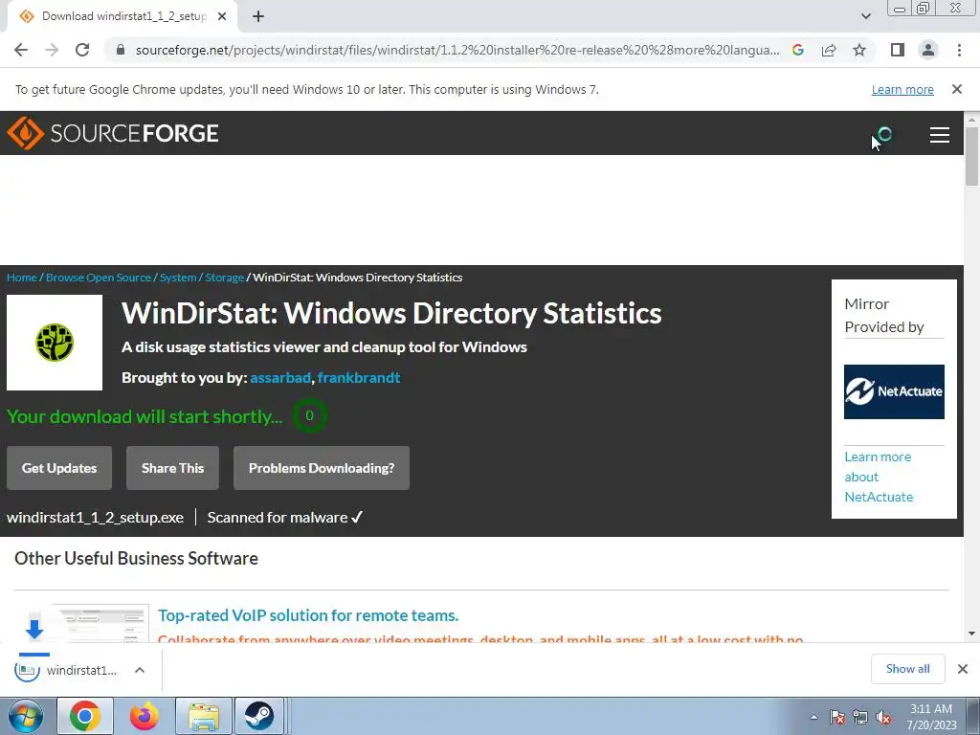Expand the windirstat download options chevron
The height and width of the screenshot is (735, 980).
pos(140,670)
